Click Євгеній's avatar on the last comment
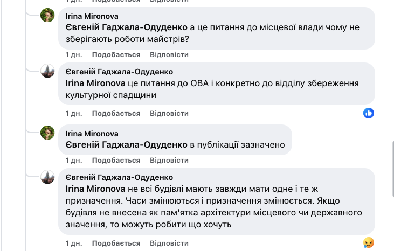This screenshot has height=251, width=394. 48,177
